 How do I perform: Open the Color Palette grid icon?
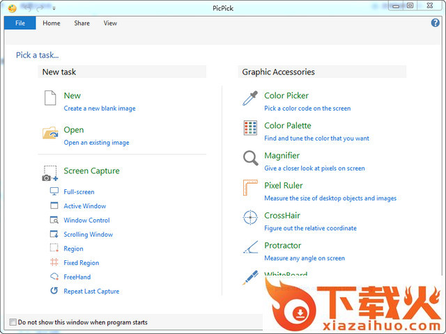pos(250,128)
